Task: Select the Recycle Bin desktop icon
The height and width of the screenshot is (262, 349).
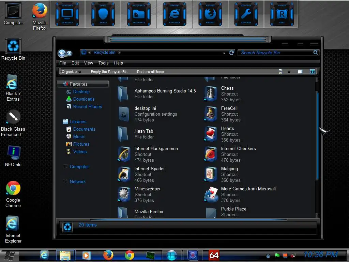Action: 13,49
